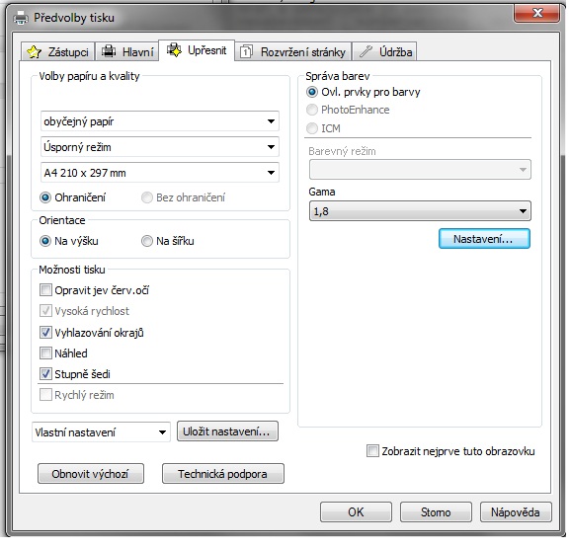Open help with Nápověda button
Image resolution: width=570 pixels, height=548 pixels.
(516, 512)
